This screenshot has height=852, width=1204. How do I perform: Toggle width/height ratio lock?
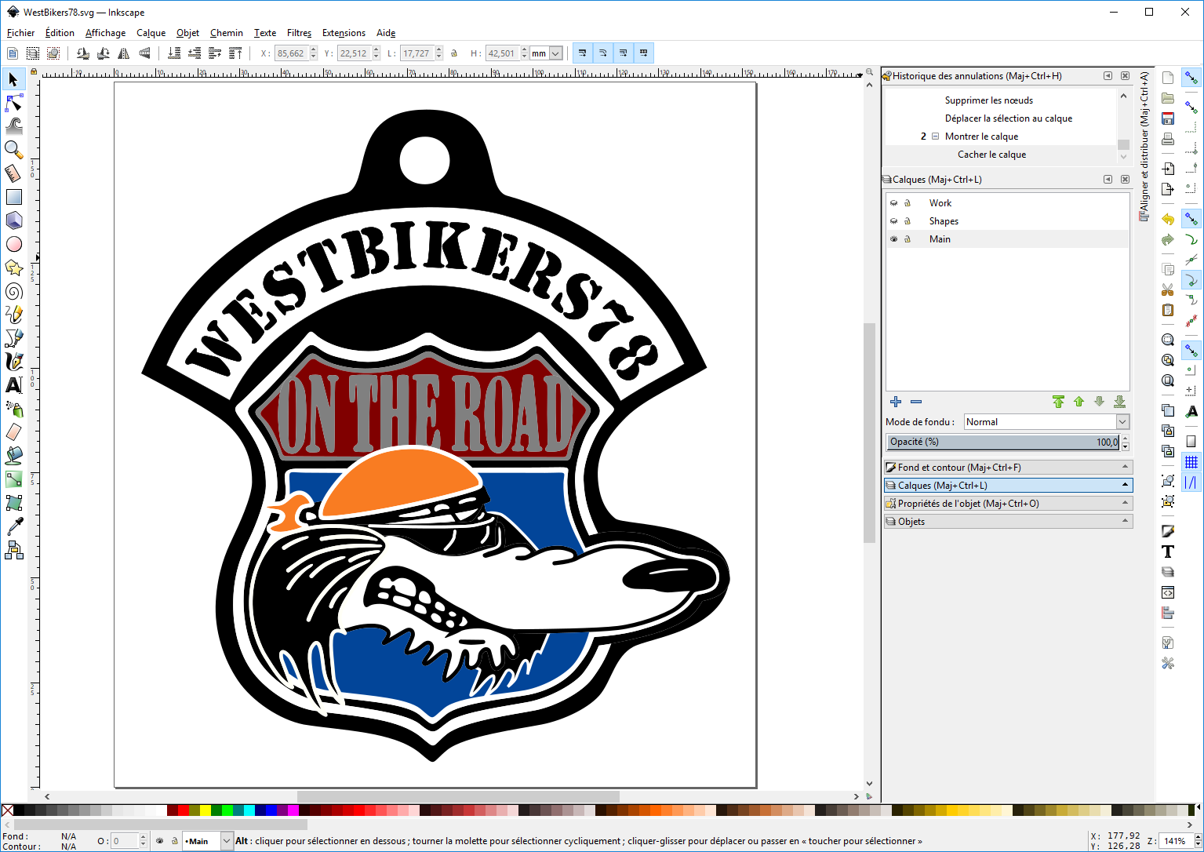click(454, 53)
